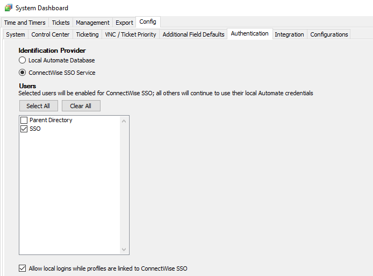Switch to the Integration sub-tab

pyautogui.click(x=289, y=34)
